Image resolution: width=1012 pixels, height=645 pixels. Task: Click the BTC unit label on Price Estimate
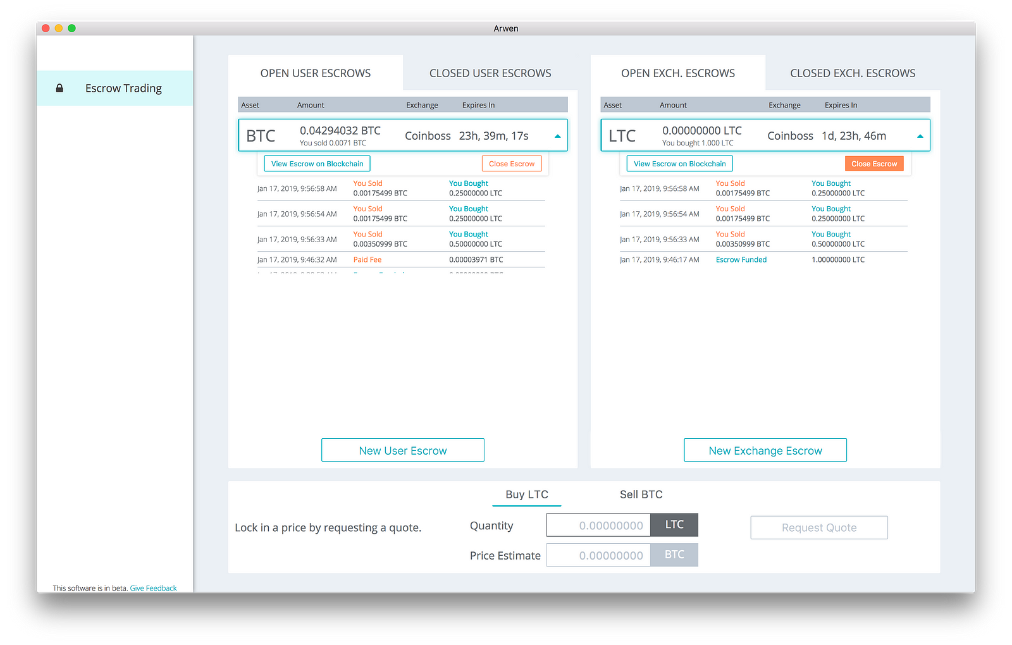pos(674,555)
